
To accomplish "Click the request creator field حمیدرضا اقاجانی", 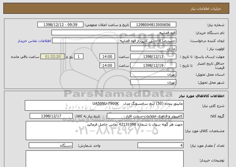I will (x=114, y=41).
